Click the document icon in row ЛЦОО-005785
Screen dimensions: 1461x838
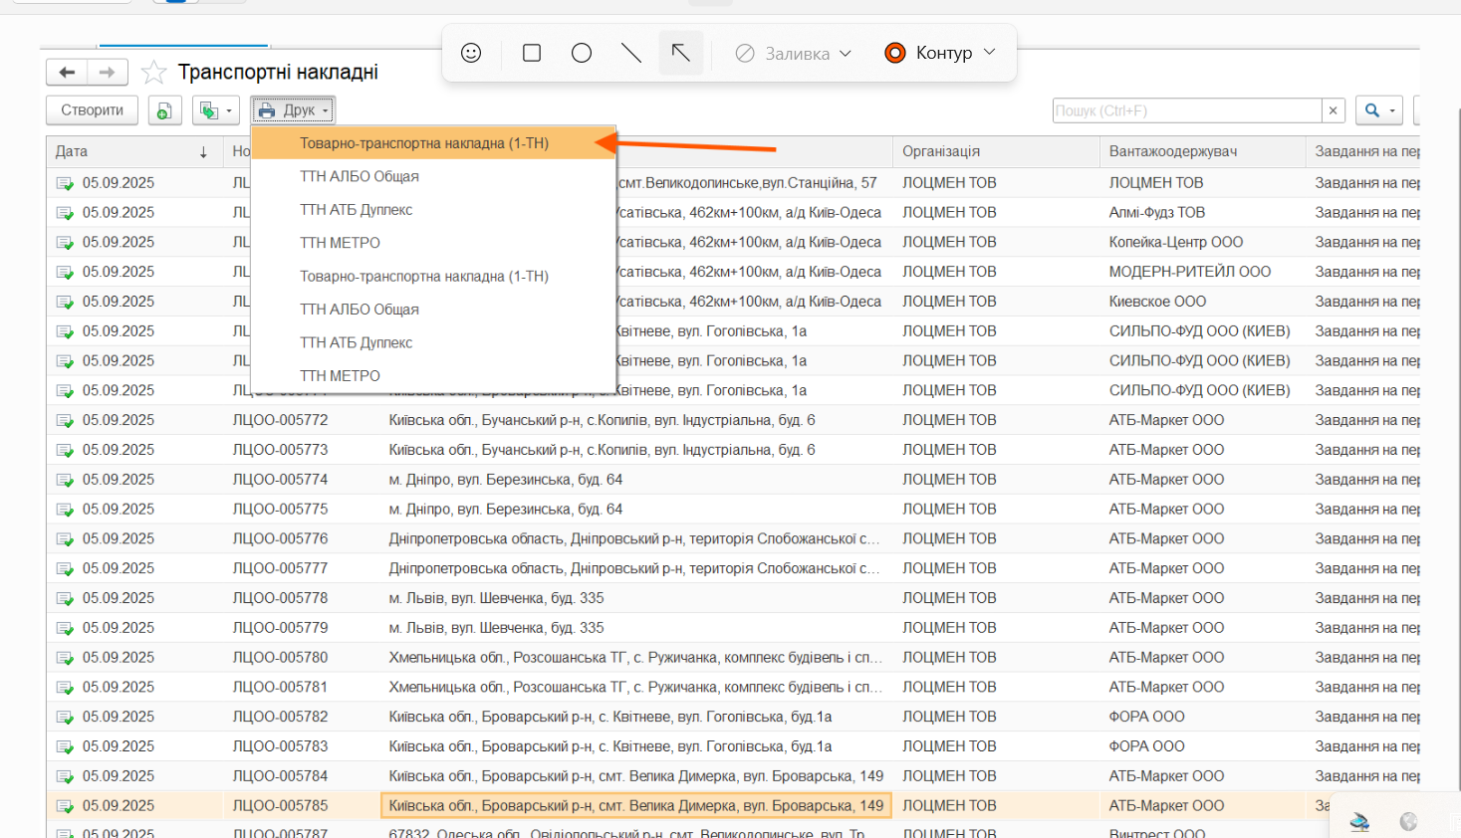[65, 806]
